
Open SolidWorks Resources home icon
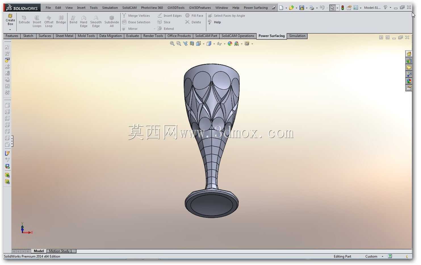coord(409,54)
